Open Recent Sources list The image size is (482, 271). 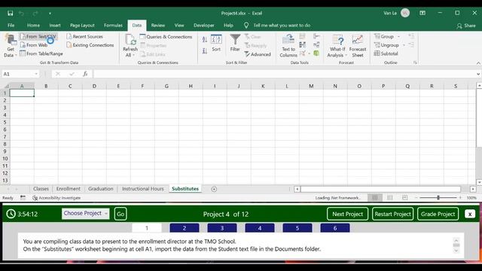tap(84, 36)
